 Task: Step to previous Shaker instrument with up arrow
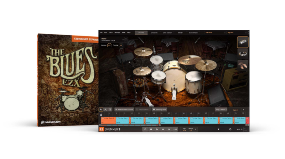[126, 38]
